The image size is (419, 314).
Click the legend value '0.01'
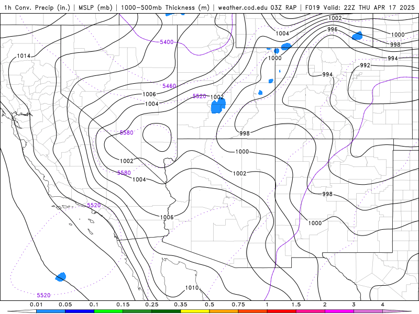[36, 305]
